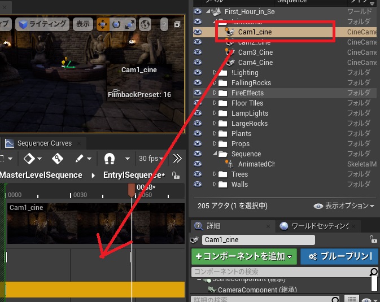380x302 pixels.
Task: Click the Props folder icon
Action: (x=222, y=144)
